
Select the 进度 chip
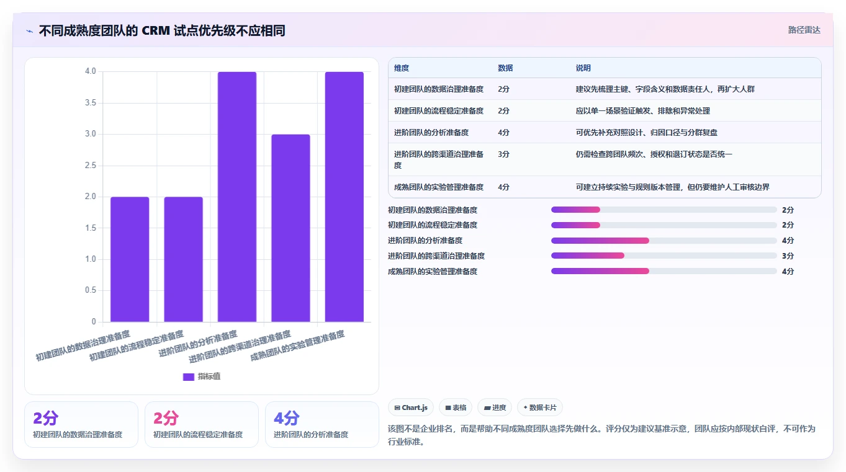[495, 407]
